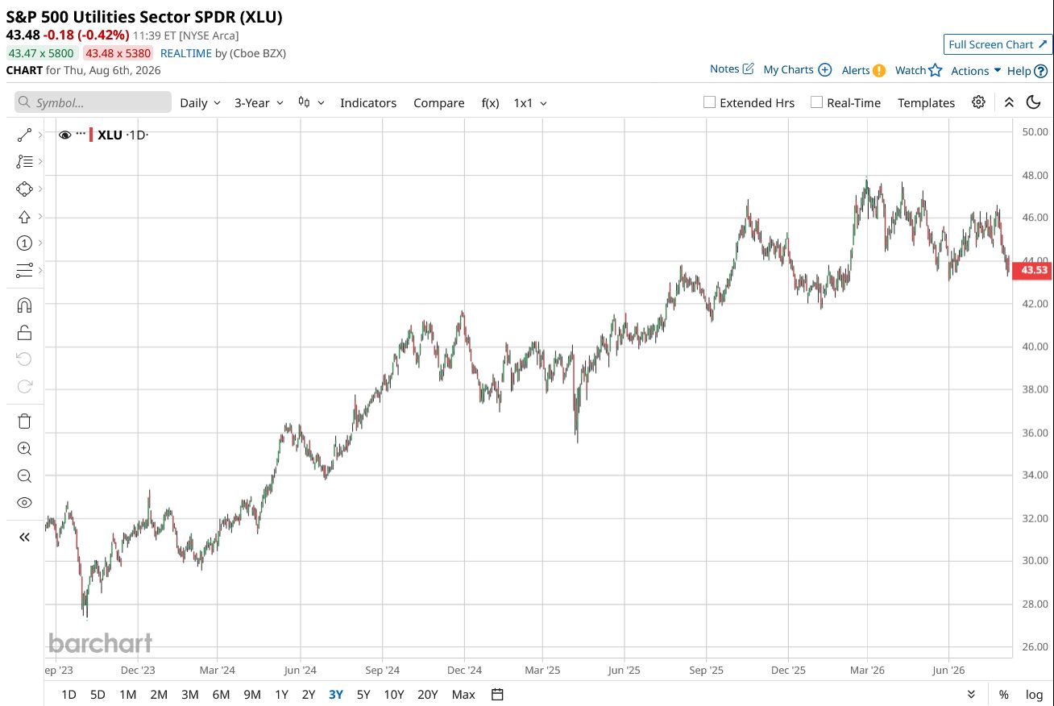Enable the Real-Time checkbox
The height and width of the screenshot is (706, 1054).
(816, 102)
